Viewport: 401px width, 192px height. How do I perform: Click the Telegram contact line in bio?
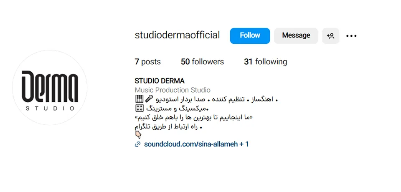168,127
